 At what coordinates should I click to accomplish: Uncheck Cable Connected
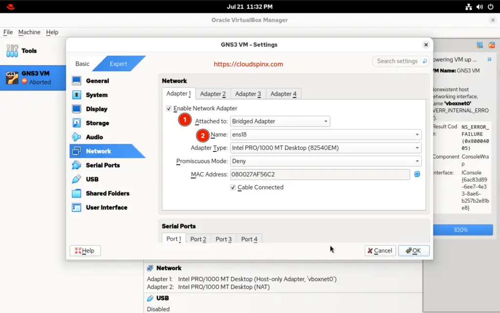tap(233, 187)
